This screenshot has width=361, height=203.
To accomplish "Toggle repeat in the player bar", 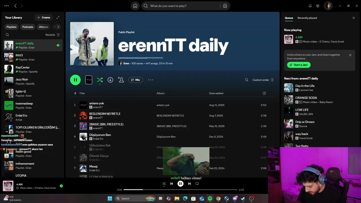I will [x=197, y=184].
